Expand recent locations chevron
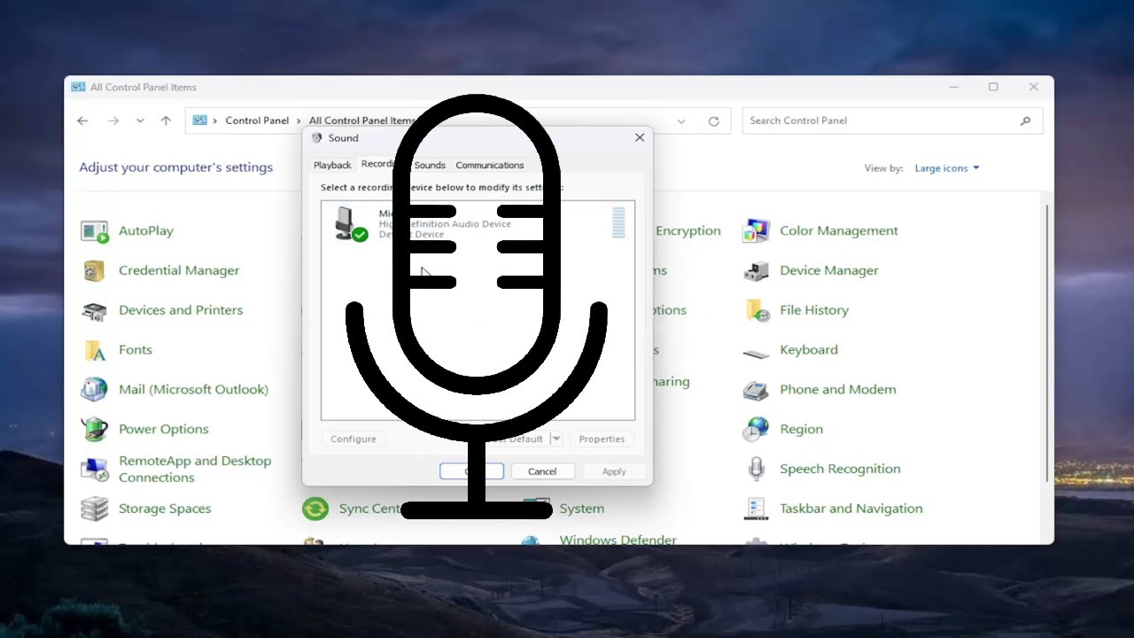1134x638 pixels. 140,121
